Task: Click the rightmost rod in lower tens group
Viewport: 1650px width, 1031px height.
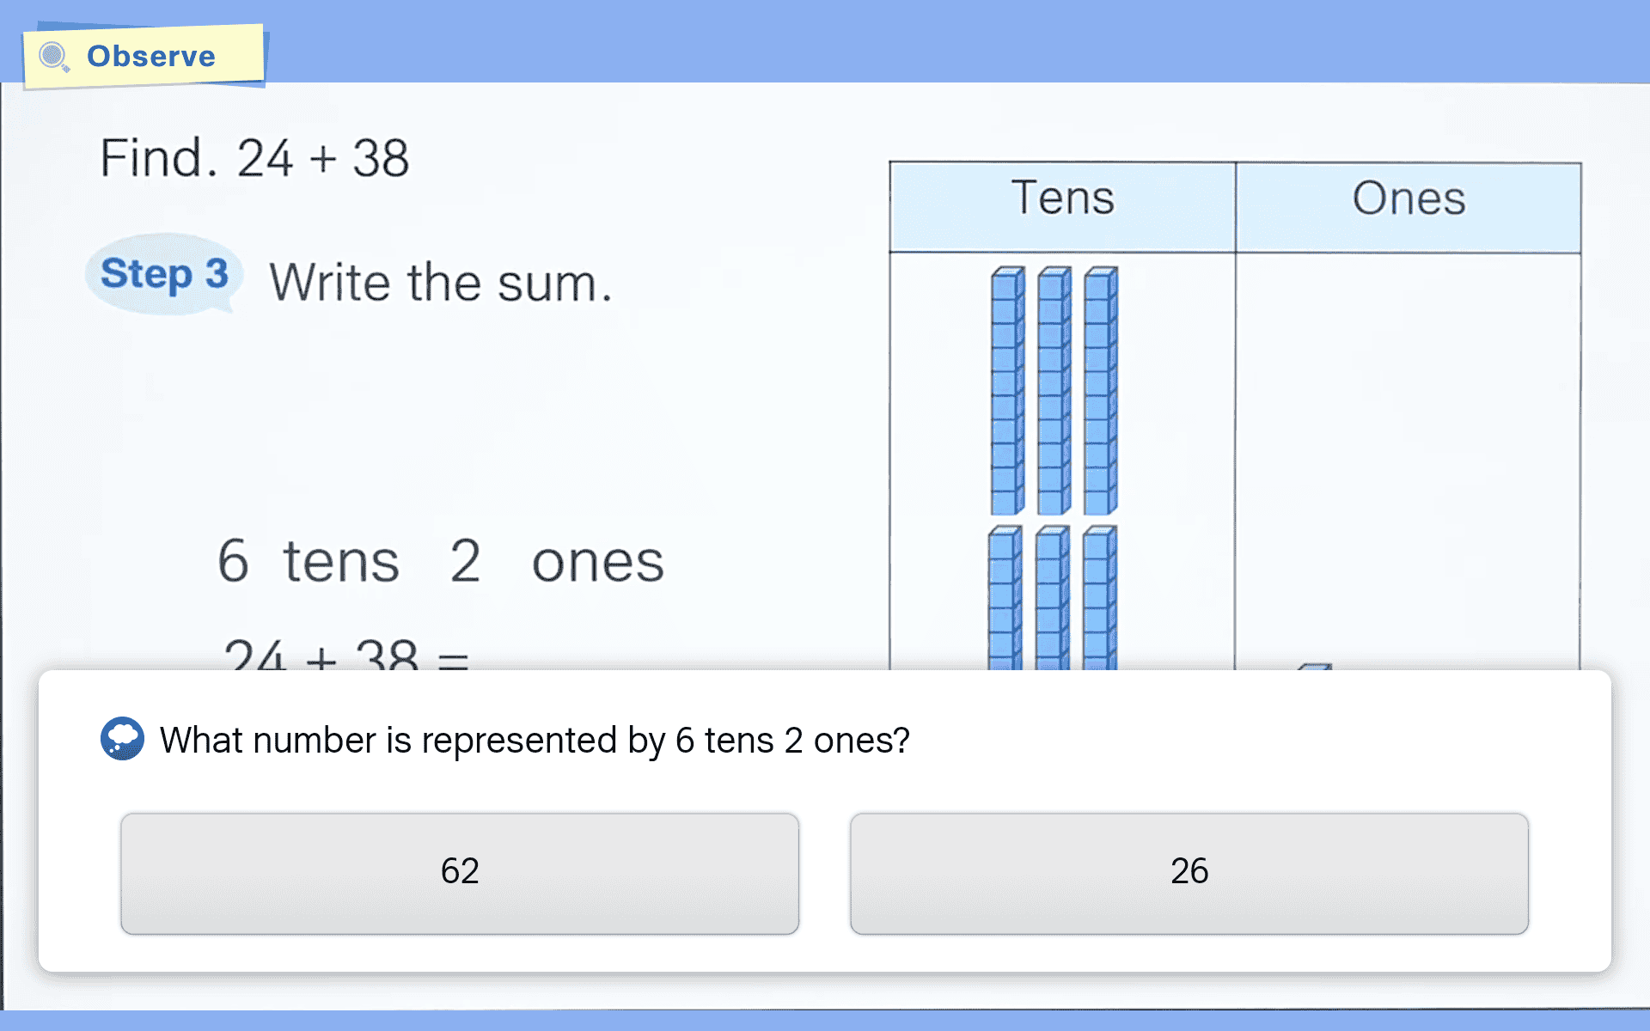Action: 1098,597
